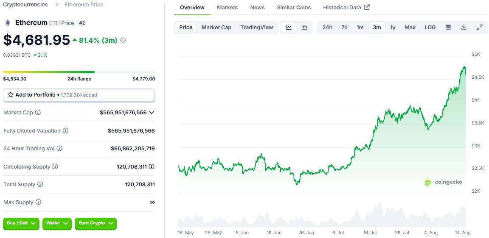Image resolution: width=489 pixels, height=238 pixels.
Task: Set chart range to 7d
Action: pyautogui.click(x=344, y=28)
